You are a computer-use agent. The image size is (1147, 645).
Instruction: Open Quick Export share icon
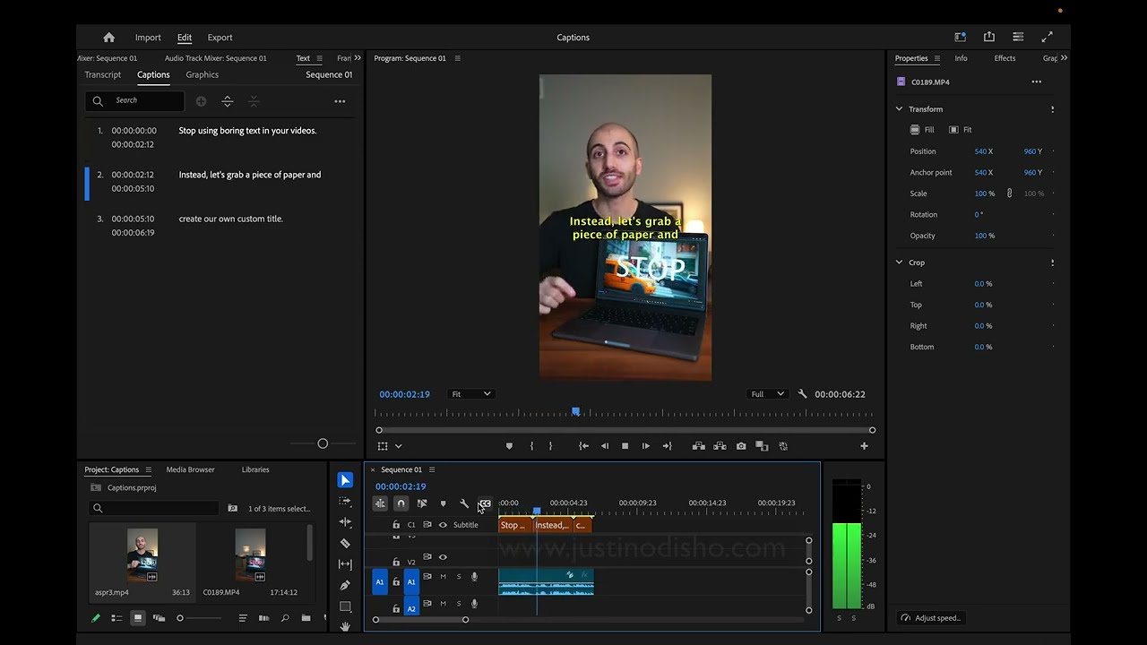(989, 37)
